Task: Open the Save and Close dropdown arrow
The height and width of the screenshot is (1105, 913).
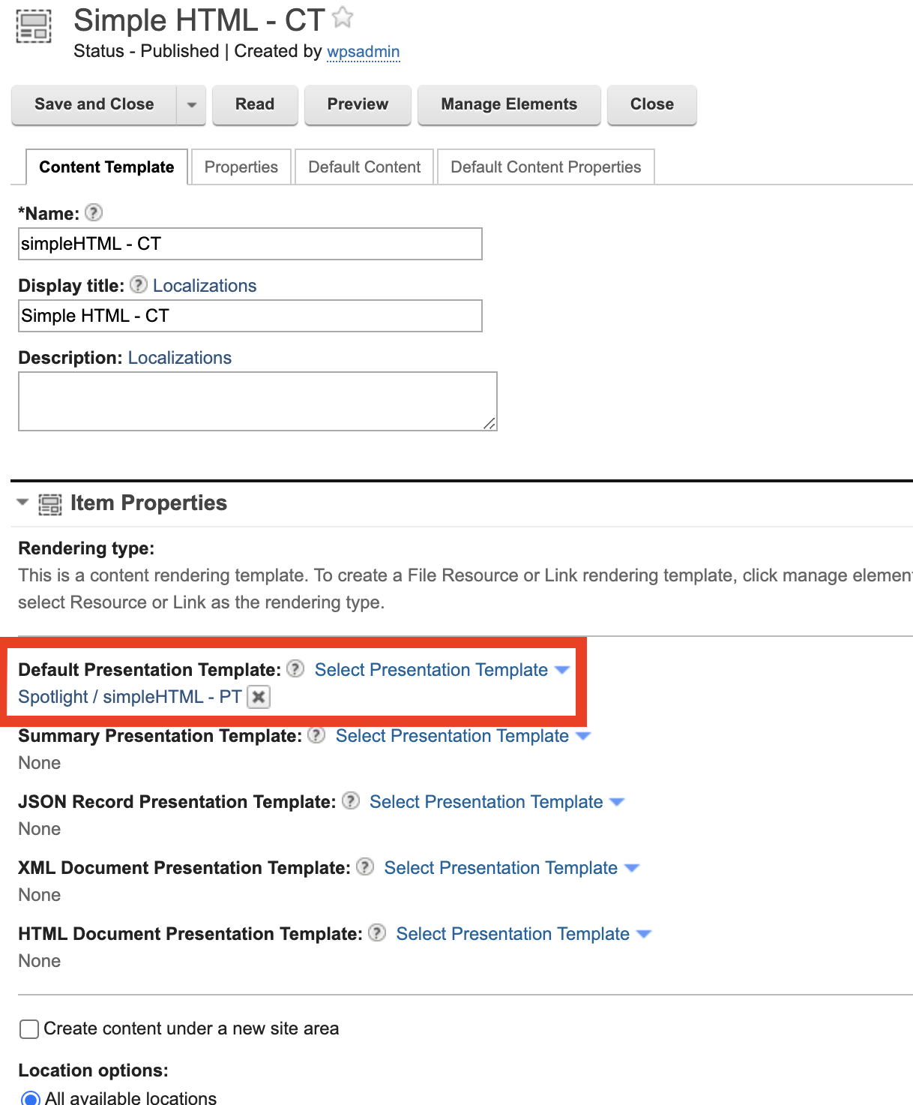Action: coord(191,105)
